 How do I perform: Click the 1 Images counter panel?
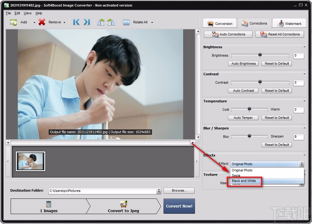coord(49,206)
